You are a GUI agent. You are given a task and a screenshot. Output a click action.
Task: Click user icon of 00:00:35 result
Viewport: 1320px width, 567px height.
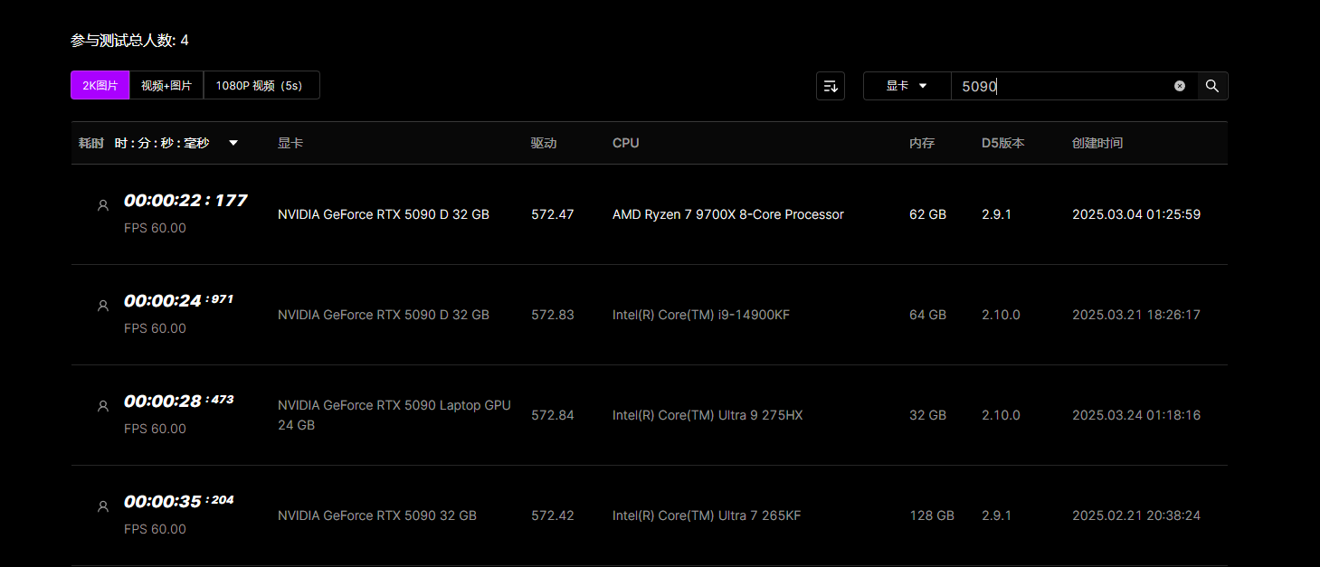102,506
